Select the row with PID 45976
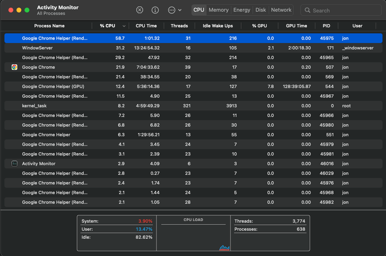Image resolution: width=386 pixels, height=256 pixels. coord(193,183)
